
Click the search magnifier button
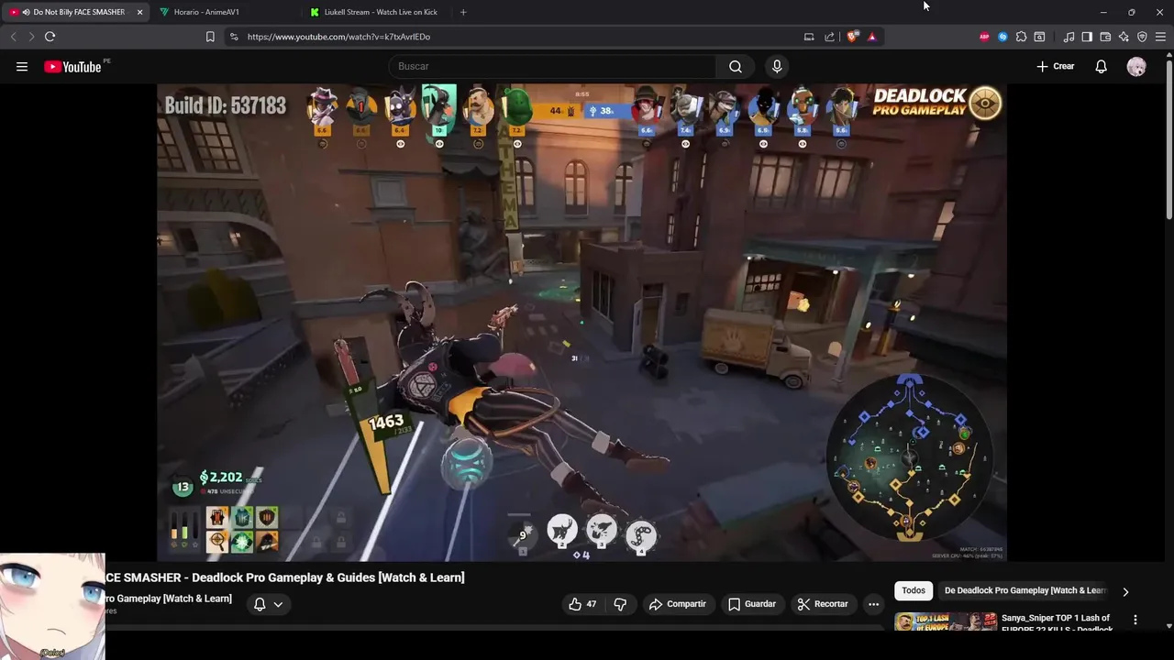pyautogui.click(x=736, y=66)
